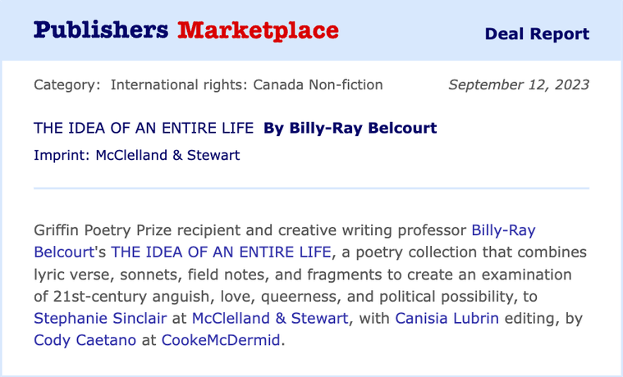Visit Stephanie Sinclair's profile link

click(100, 318)
